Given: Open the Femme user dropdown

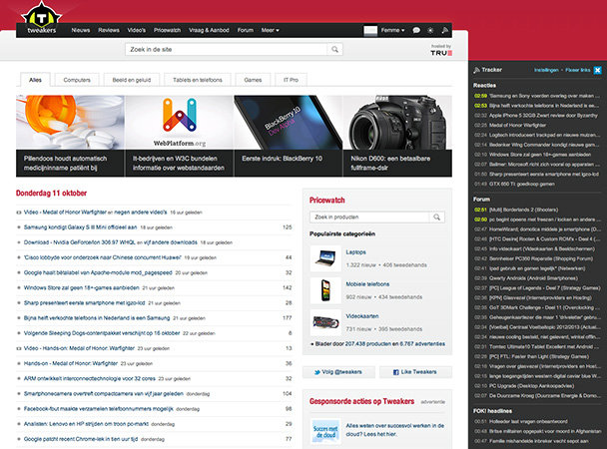Looking at the screenshot, I should coord(392,30).
